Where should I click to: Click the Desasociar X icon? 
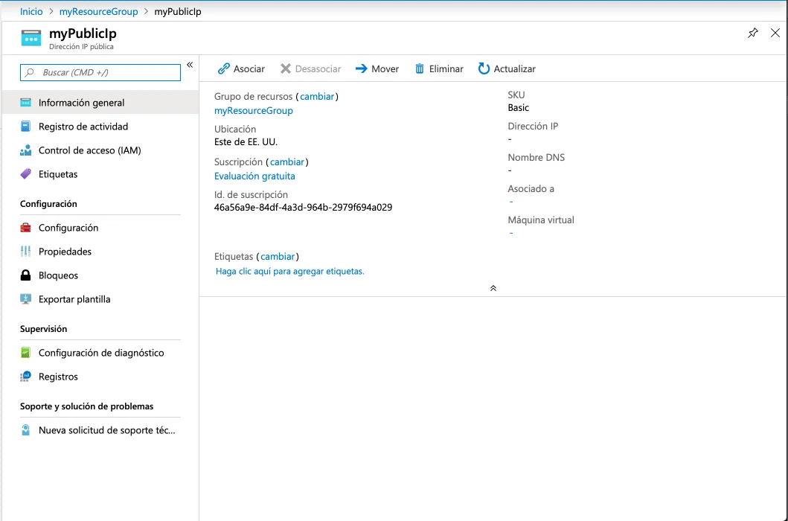[286, 68]
